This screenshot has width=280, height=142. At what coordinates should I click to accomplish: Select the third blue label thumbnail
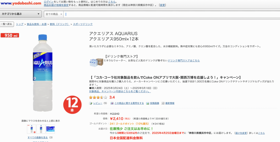tap(50, 129)
